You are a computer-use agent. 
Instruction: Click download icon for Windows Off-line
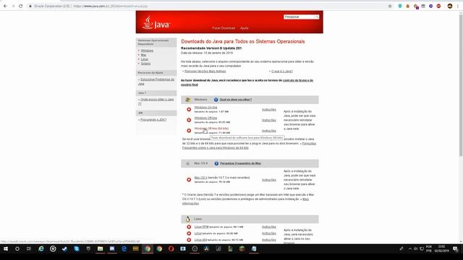click(x=189, y=120)
